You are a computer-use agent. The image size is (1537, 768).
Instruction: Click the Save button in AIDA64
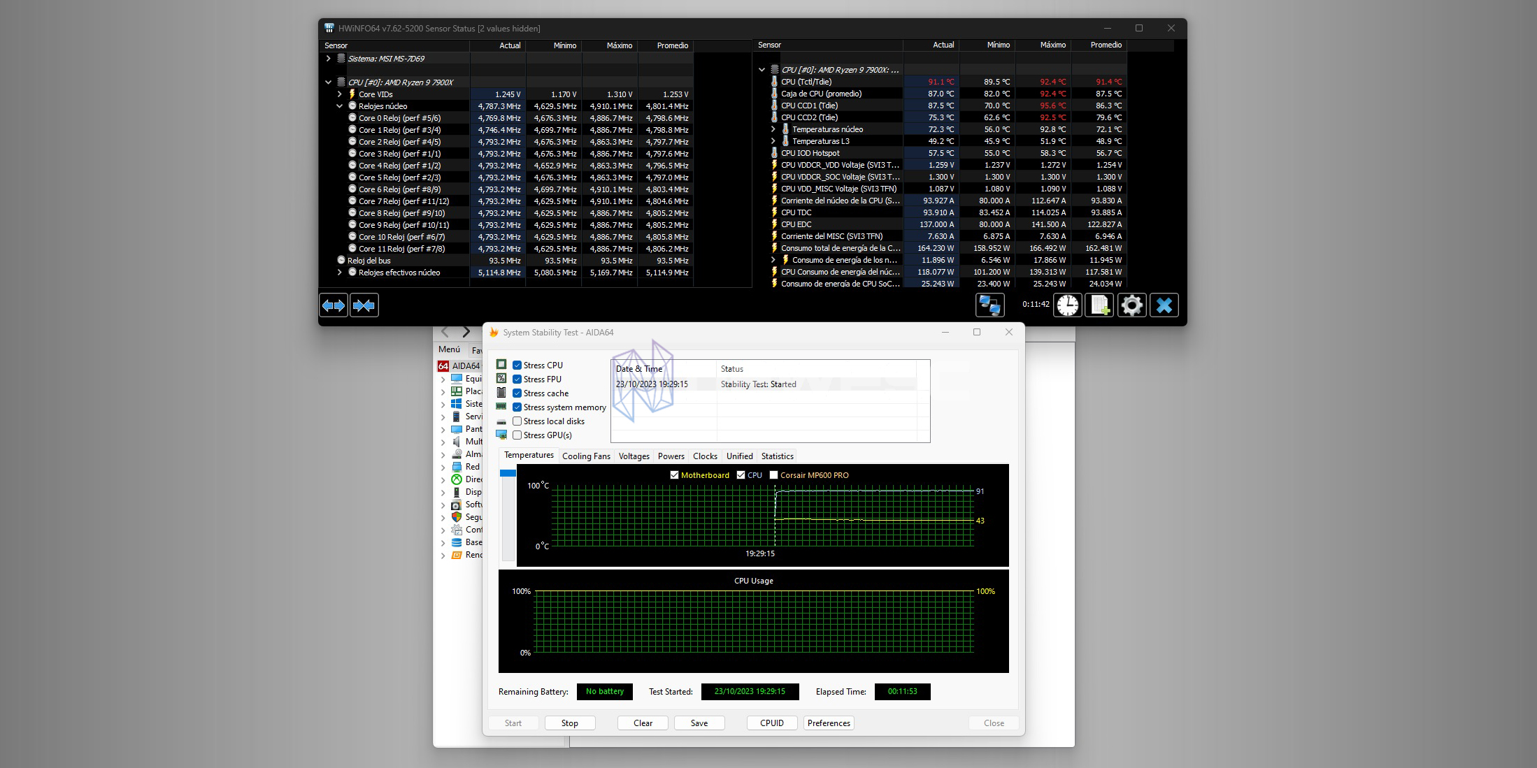pyautogui.click(x=699, y=722)
